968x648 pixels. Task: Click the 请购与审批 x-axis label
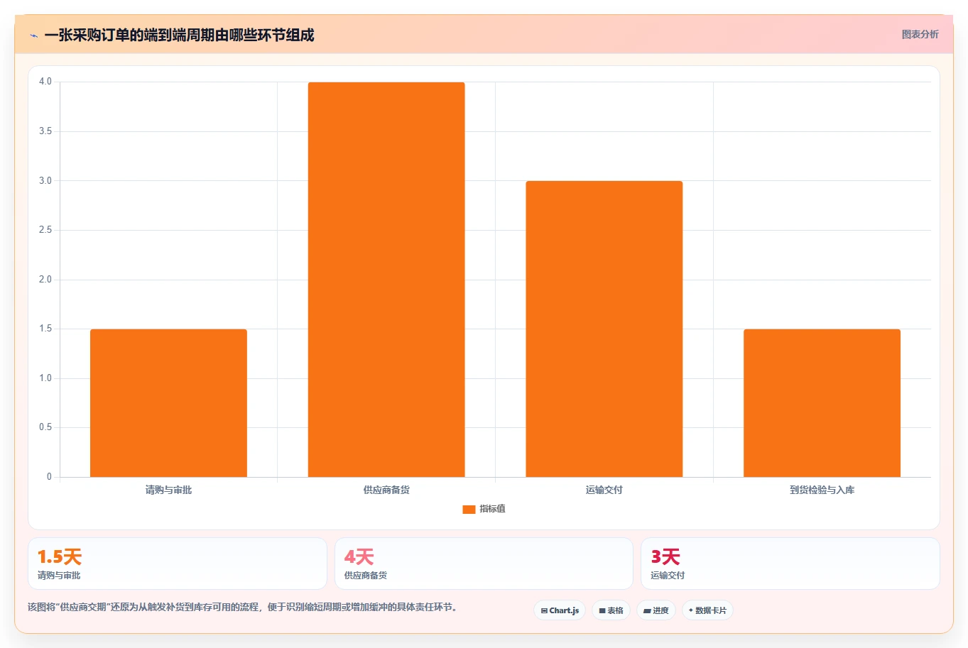point(168,490)
